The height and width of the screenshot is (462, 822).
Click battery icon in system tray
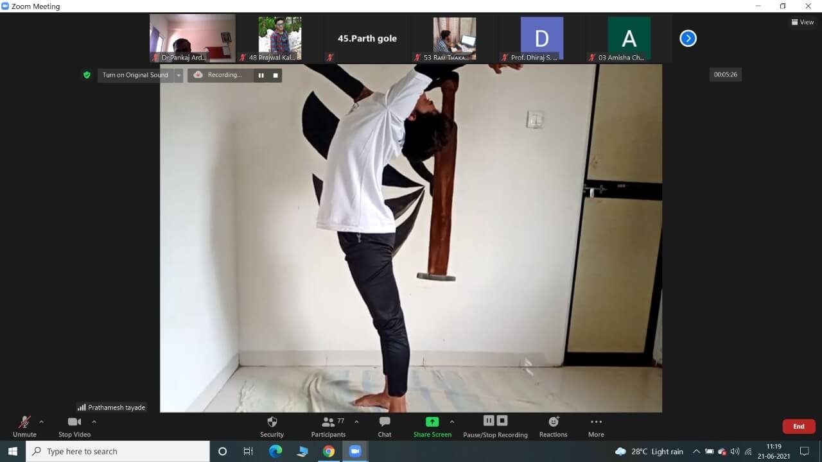click(x=709, y=451)
